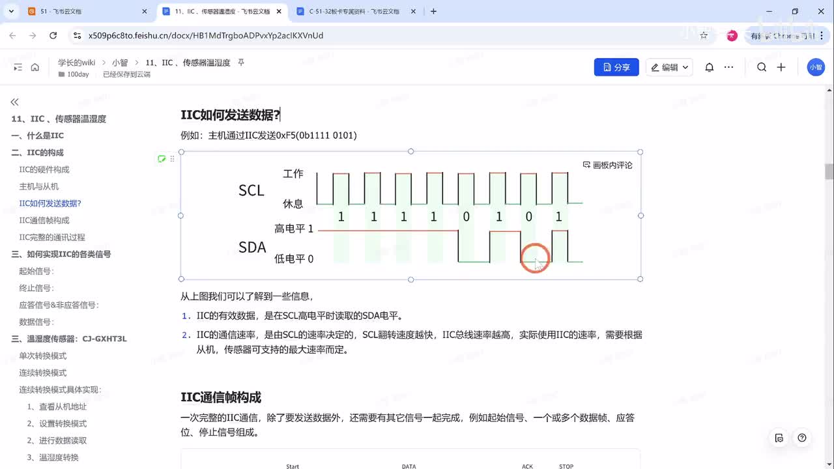The image size is (834, 469).
Task: Click the 分享 share button
Action: click(x=616, y=67)
